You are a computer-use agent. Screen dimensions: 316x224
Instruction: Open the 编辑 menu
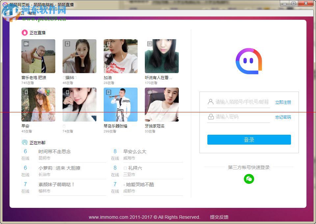tap(9, 13)
